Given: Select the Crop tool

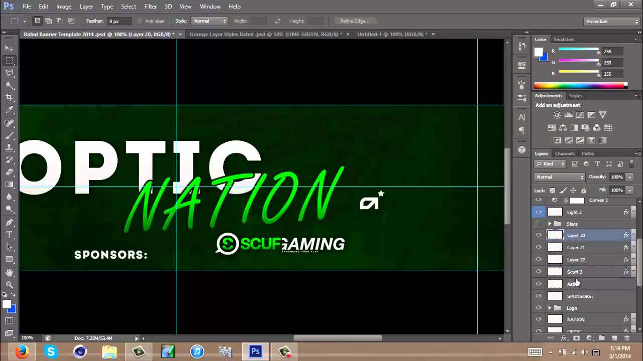Looking at the screenshot, I should [10, 98].
